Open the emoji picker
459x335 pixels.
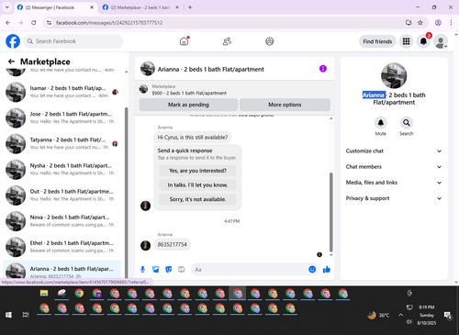312,269
